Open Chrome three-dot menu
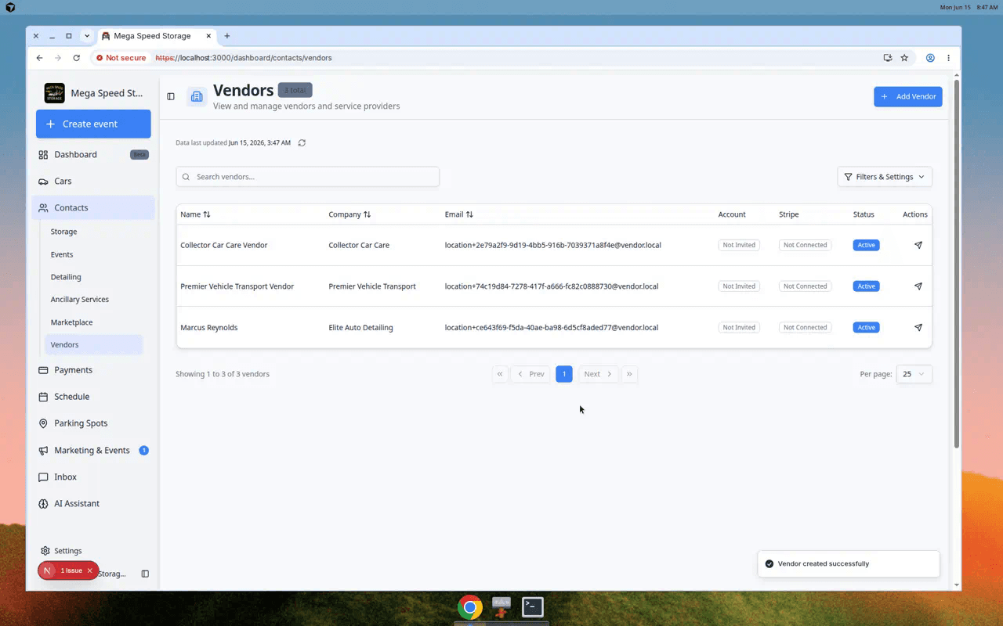Screen dimensions: 1003x626 click(948, 58)
